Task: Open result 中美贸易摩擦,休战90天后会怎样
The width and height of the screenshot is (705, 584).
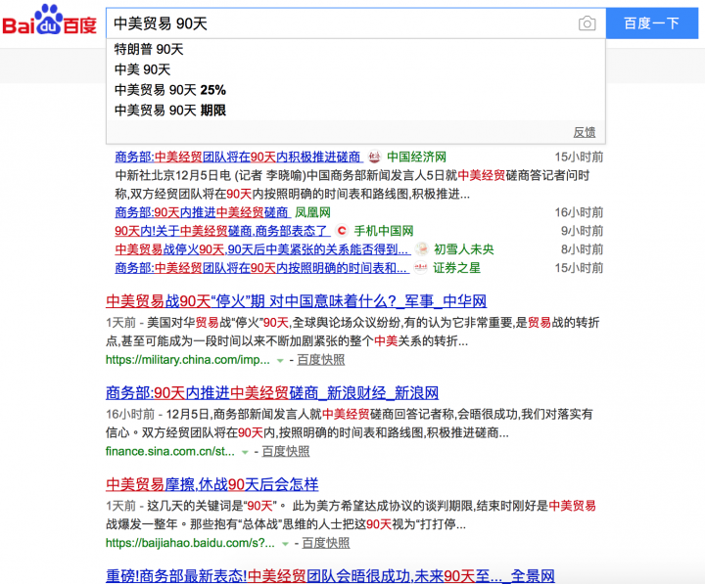Action: pyautogui.click(x=212, y=485)
